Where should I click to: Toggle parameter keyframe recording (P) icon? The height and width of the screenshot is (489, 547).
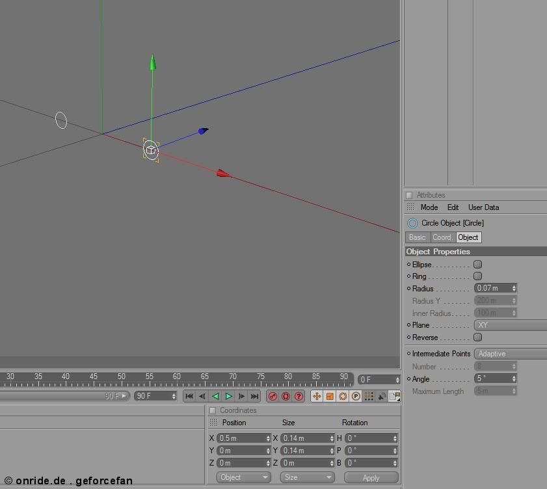(356, 396)
